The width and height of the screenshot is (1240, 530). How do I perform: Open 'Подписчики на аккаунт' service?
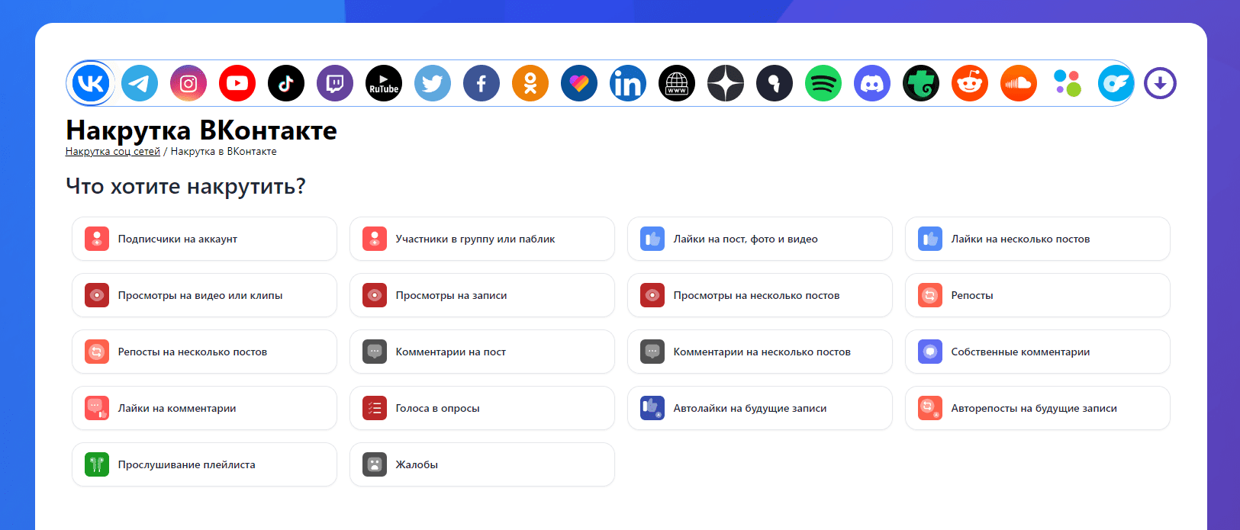click(x=205, y=239)
